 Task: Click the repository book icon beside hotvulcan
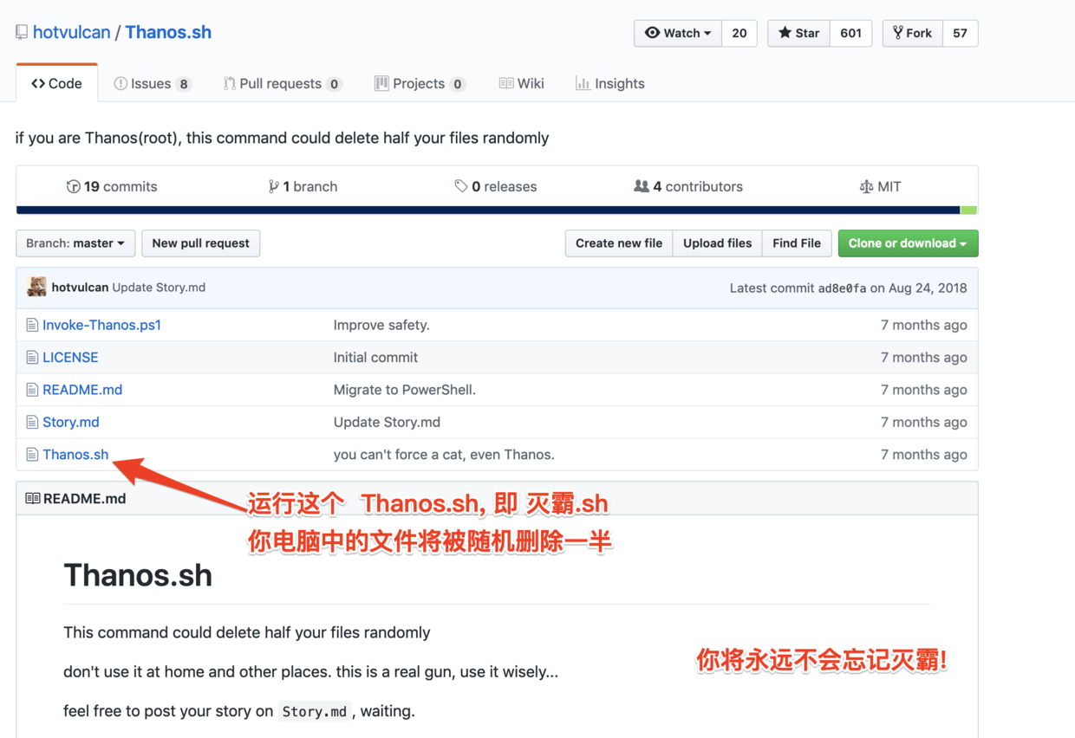pyautogui.click(x=22, y=33)
